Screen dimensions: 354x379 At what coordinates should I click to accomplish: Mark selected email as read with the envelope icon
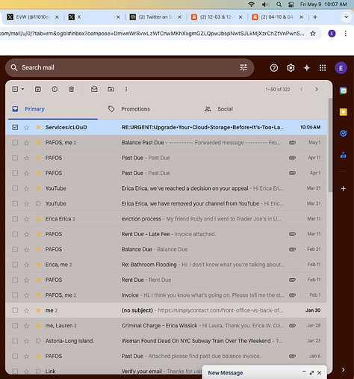tap(94, 89)
